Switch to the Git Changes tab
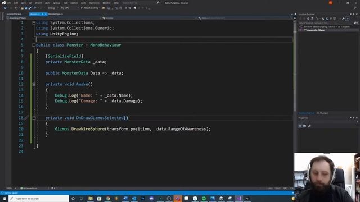The height and width of the screenshot is (202, 360). pos(322,113)
